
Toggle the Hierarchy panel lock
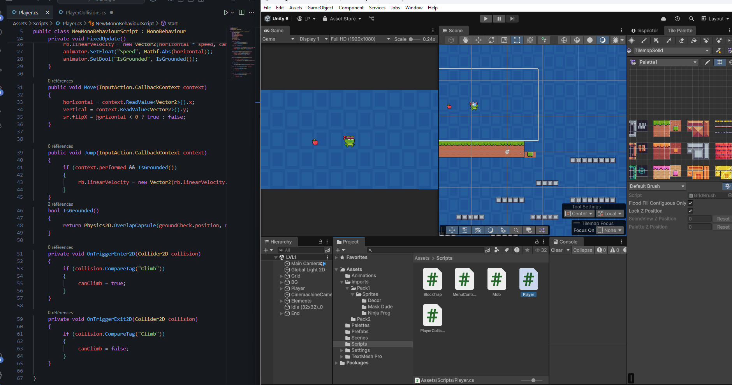320,241
